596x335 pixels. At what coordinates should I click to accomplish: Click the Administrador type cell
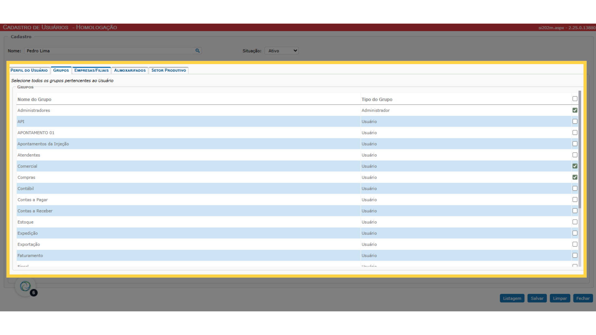[376, 110]
